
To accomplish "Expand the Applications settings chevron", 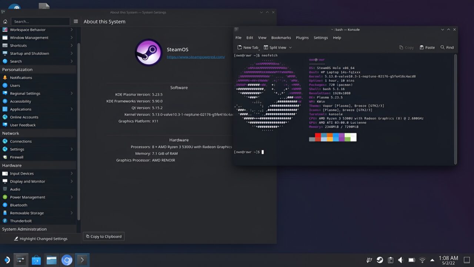I will (71, 109).
